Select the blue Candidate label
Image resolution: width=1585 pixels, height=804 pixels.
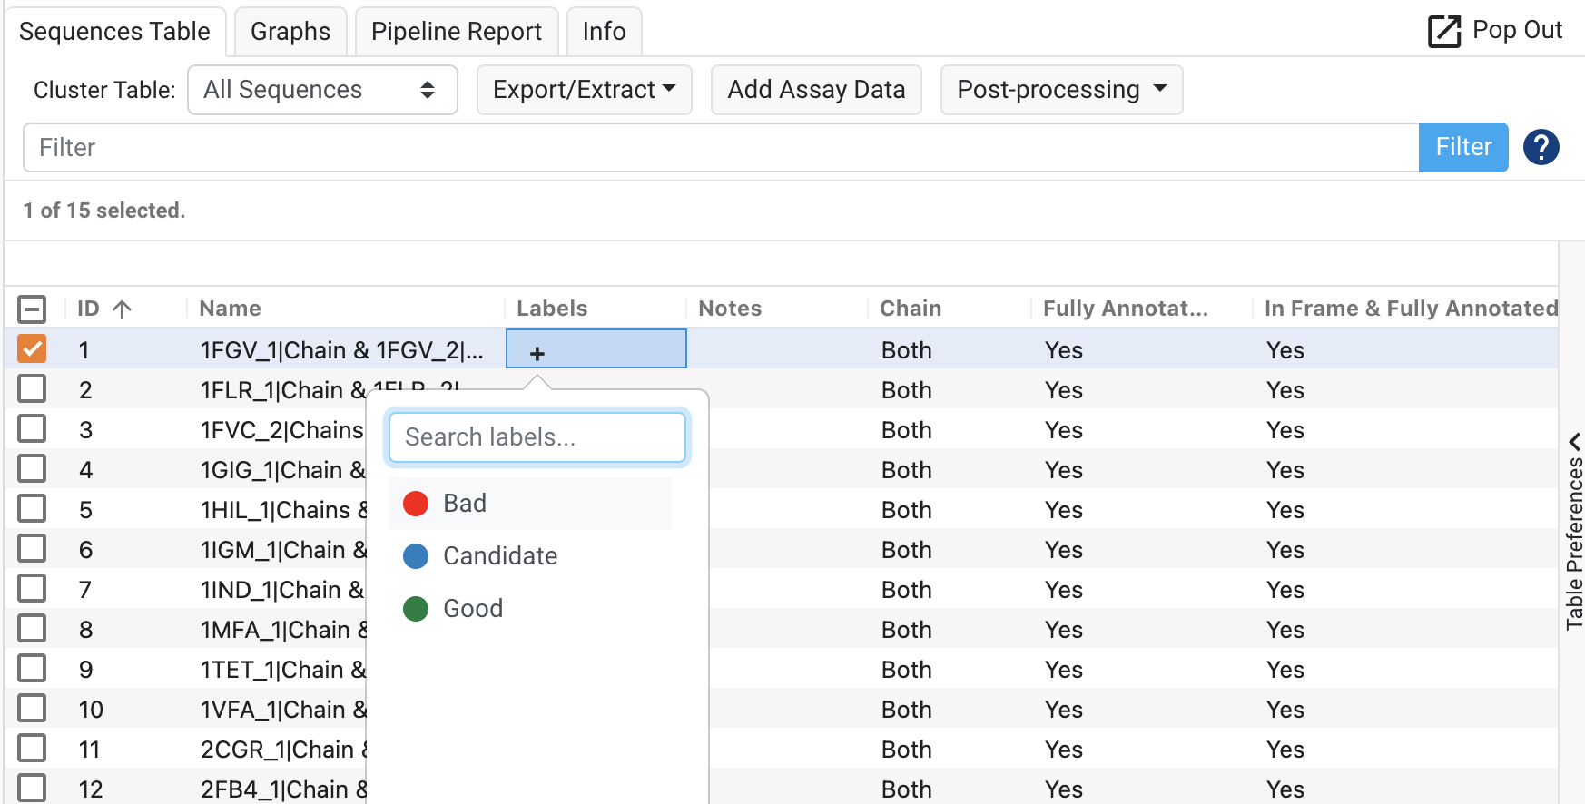click(x=530, y=556)
